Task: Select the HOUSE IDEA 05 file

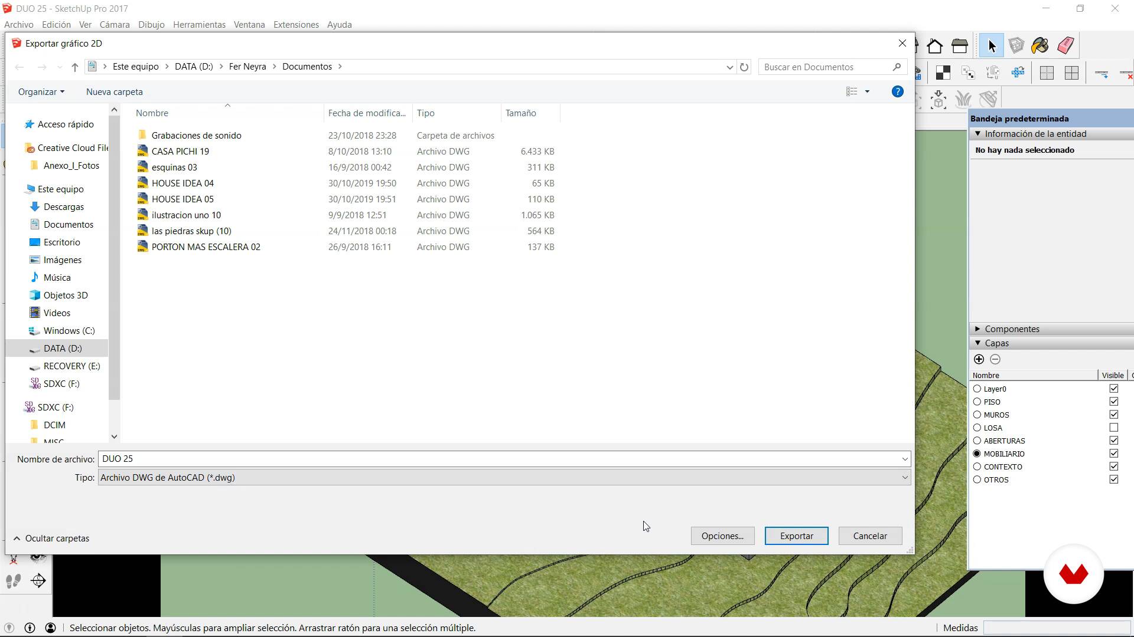Action: (x=183, y=199)
